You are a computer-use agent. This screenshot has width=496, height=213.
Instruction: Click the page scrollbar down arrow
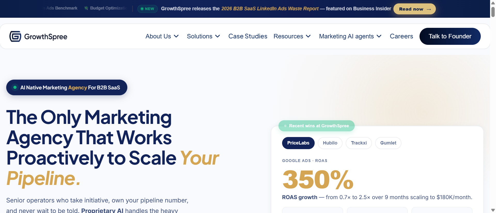[493, 210]
